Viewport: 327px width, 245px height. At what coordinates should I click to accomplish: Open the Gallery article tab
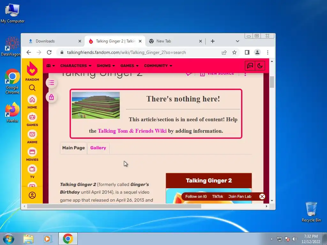pos(98,148)
